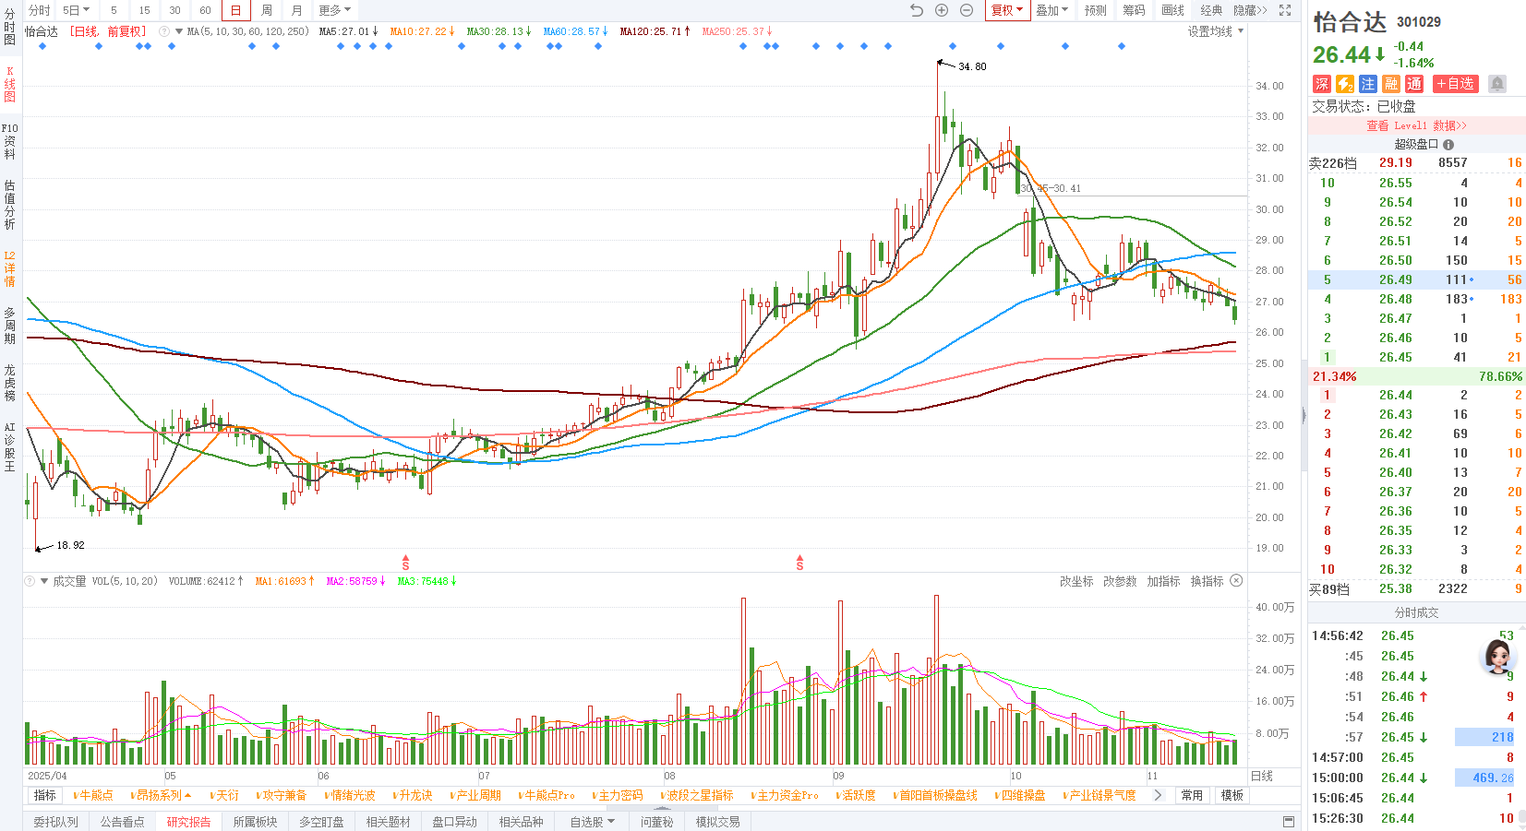Switch chart period to 周 weekly

(x=266, y=10)
